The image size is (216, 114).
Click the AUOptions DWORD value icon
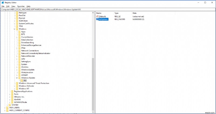click(97, 19)
